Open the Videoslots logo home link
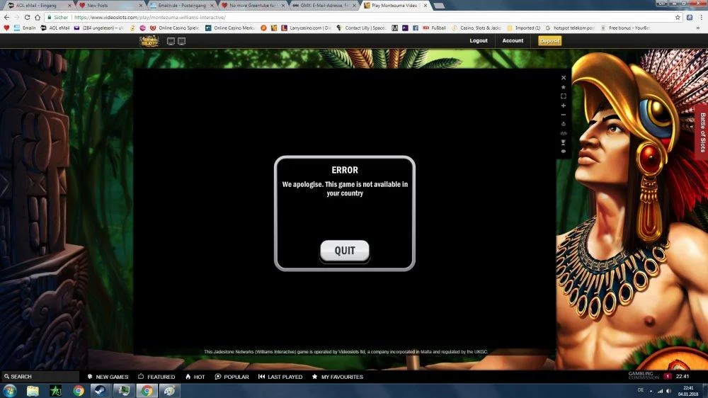 [x=149, y=41]
